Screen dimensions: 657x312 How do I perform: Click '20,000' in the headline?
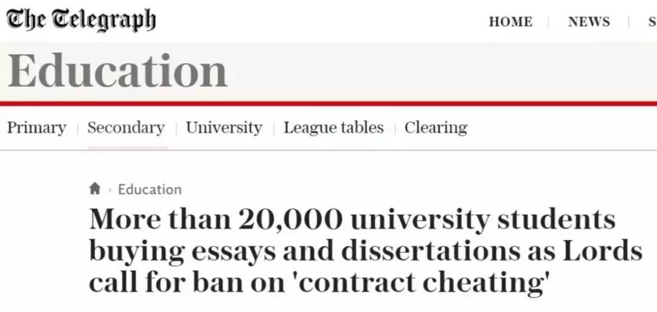coord(290,220)
